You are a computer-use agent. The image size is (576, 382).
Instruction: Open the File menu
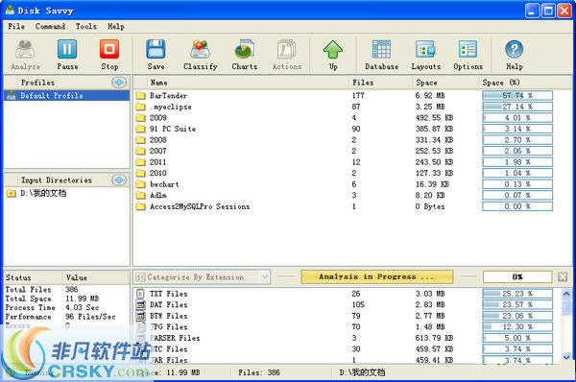point(16,27)
